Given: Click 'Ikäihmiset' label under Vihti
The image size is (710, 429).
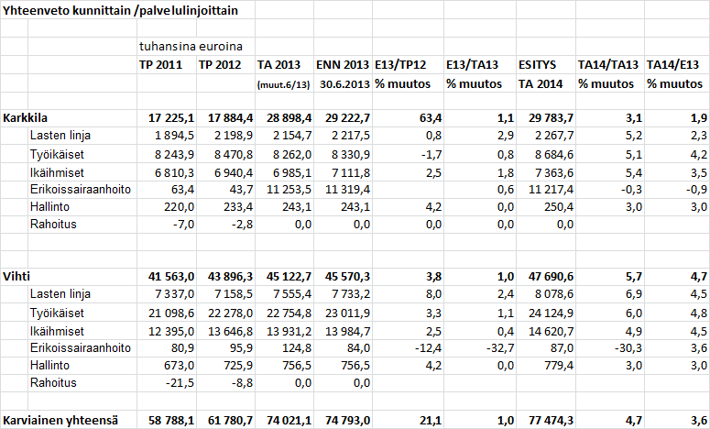Looking at the screenshot, I should pos(57,331).
